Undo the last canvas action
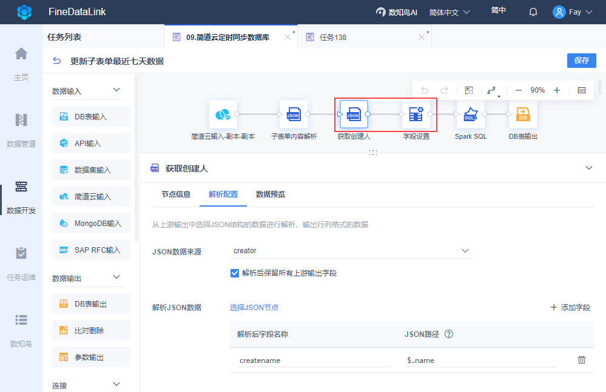Image resolution: width=606 pixels, height=392 pixels. [425, 90]
